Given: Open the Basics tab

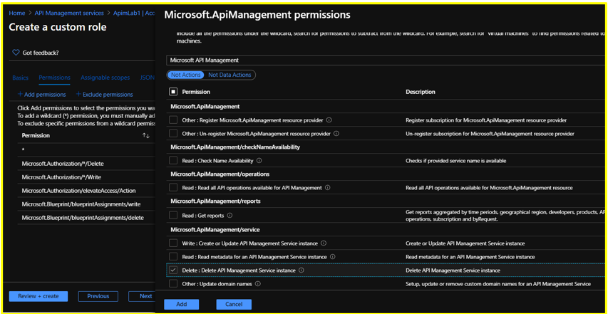Looking at the screenshot, I should 20,78.
